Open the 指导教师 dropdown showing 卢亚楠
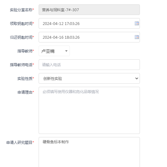This screenshot has height=167, width=167. [54, 51]
